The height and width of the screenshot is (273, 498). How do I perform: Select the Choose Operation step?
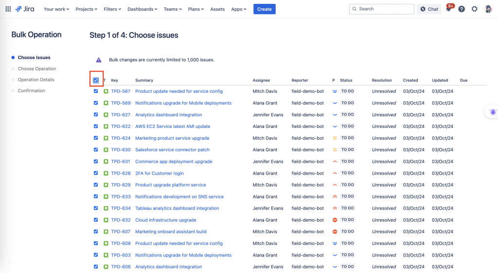pyautogui.click(x=37, y=69)
